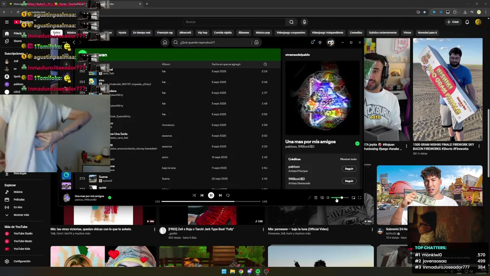Click the YouTube search magnifier button
The image size is (490, 276).
(291, 22)
